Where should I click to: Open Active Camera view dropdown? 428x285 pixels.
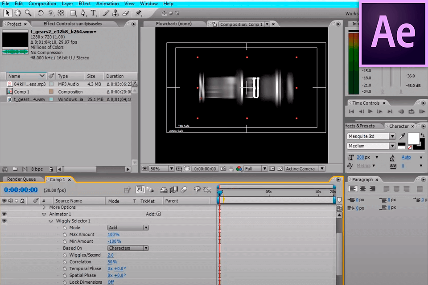pos(305,169)
